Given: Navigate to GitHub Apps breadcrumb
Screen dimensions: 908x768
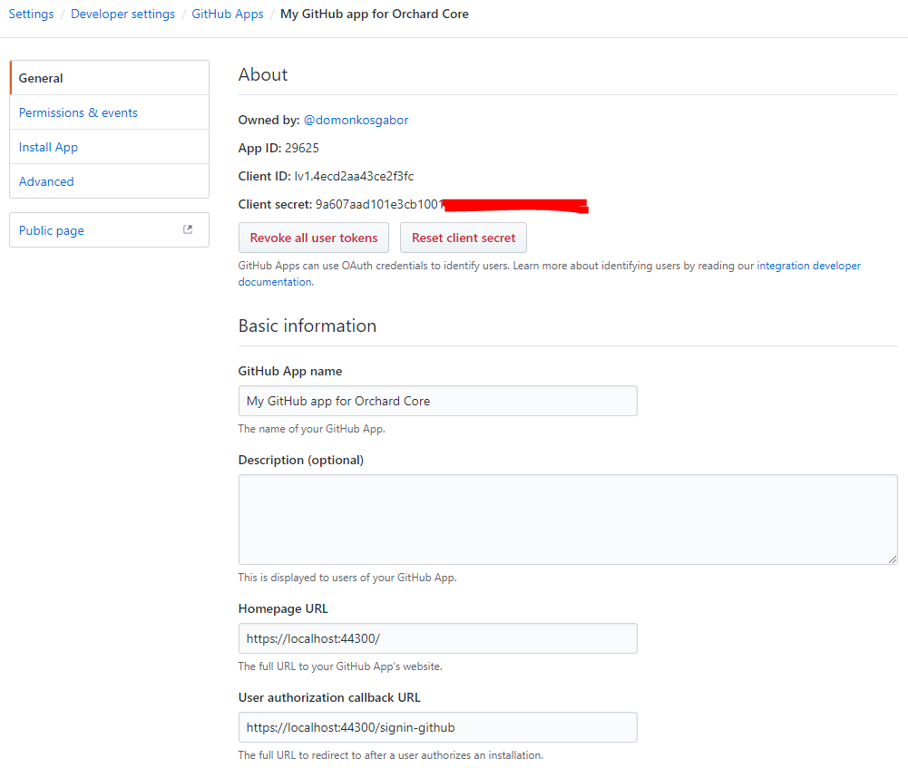Looking at the screenshot, I should coord(228,14).
